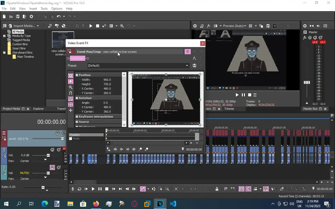Toggle Enable Snapping magnet in Pan/Crop
The image size is (335, 209).
point(71,93)
